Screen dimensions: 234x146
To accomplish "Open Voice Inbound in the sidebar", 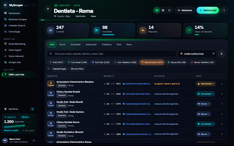I will [19, 56].
